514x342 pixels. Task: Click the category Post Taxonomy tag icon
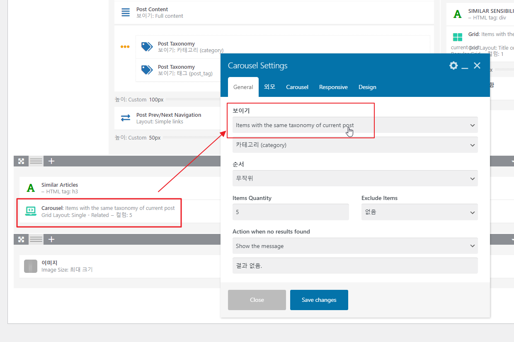coord(147,47)
